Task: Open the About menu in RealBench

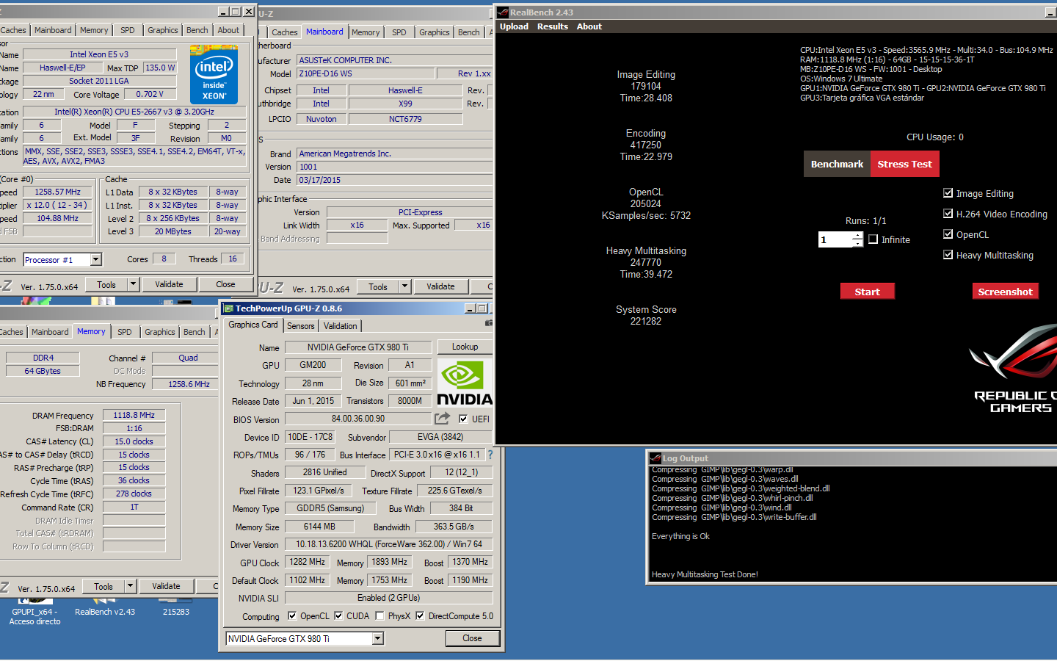Action: point(589,26)
